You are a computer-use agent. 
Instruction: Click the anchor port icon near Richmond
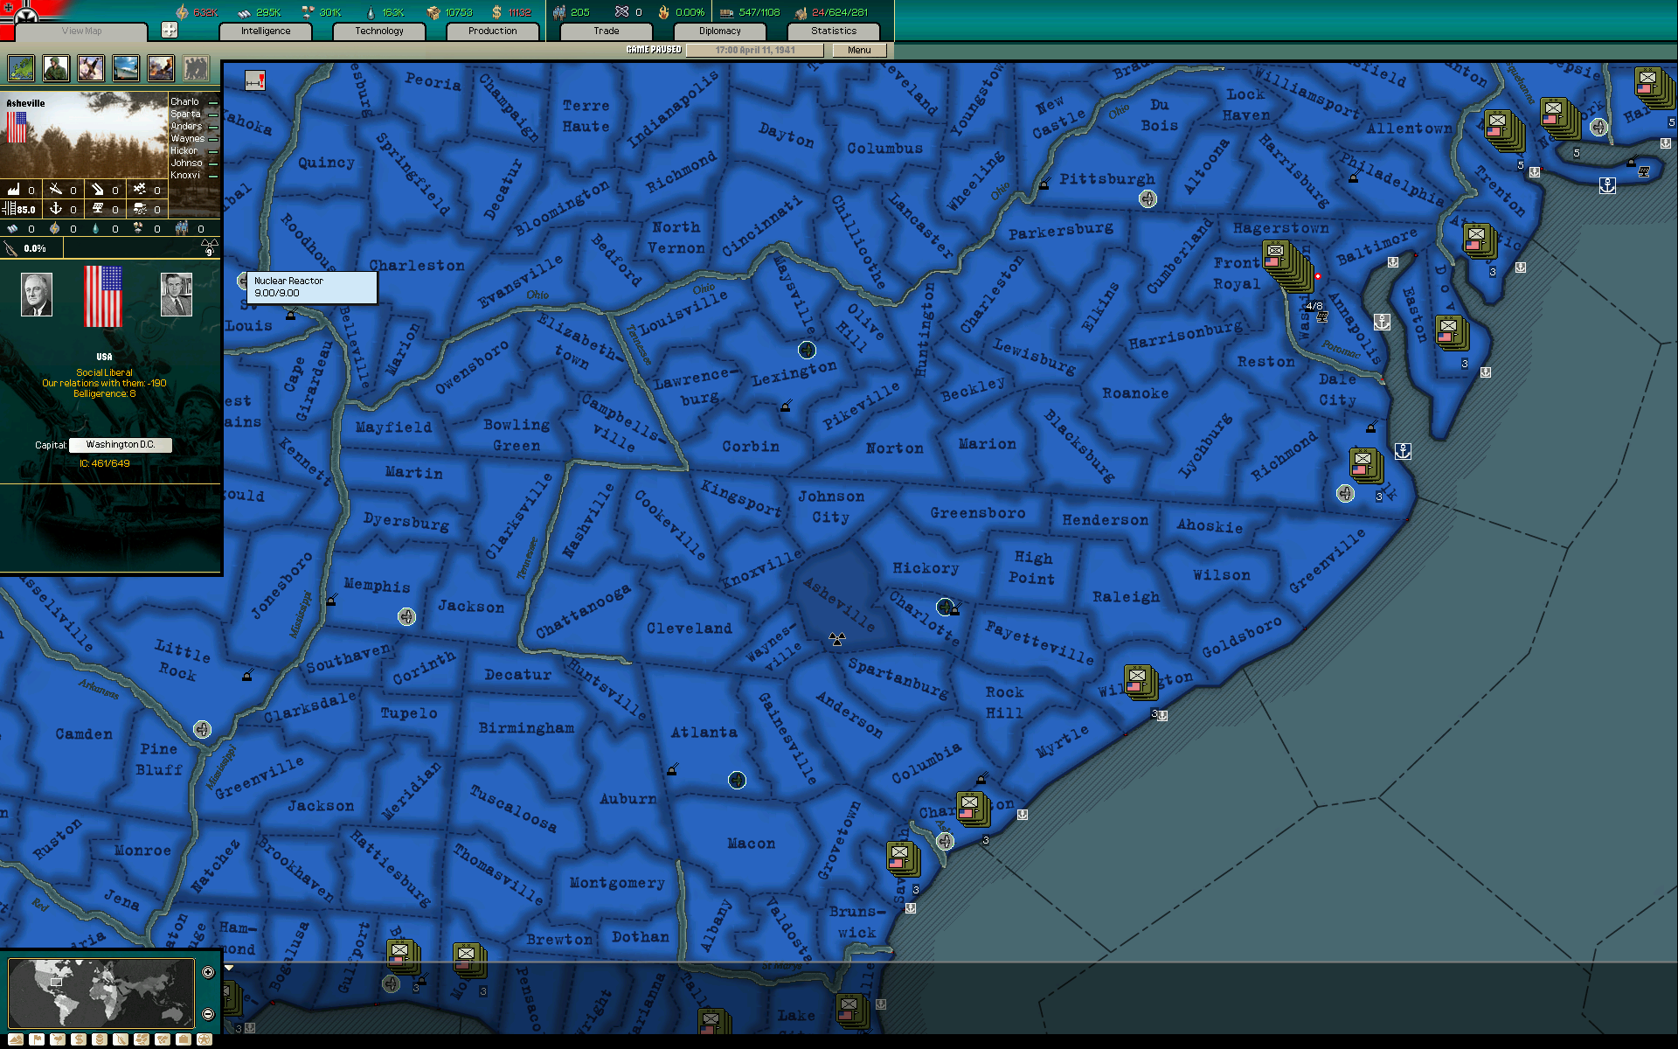[x=1403, y=451]
